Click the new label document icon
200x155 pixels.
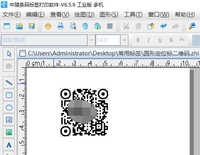pyautogui.click(x=7, y=26)
